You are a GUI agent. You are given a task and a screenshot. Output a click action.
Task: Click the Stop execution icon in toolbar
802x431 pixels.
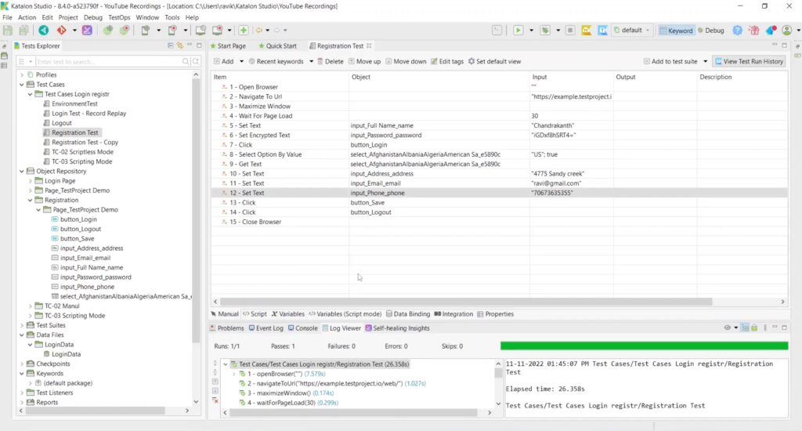(x=570, y=31)
